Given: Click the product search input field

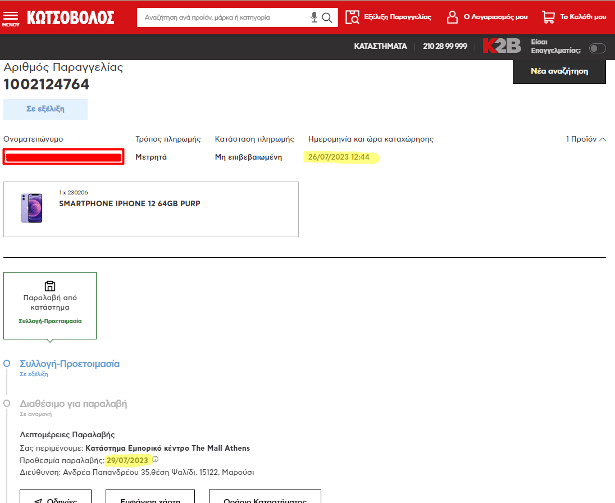Looking at the screenshot, I should point(225,17).
